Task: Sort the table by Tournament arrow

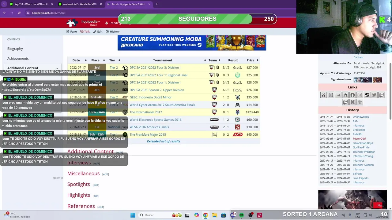Action: [x=205, y=60]
